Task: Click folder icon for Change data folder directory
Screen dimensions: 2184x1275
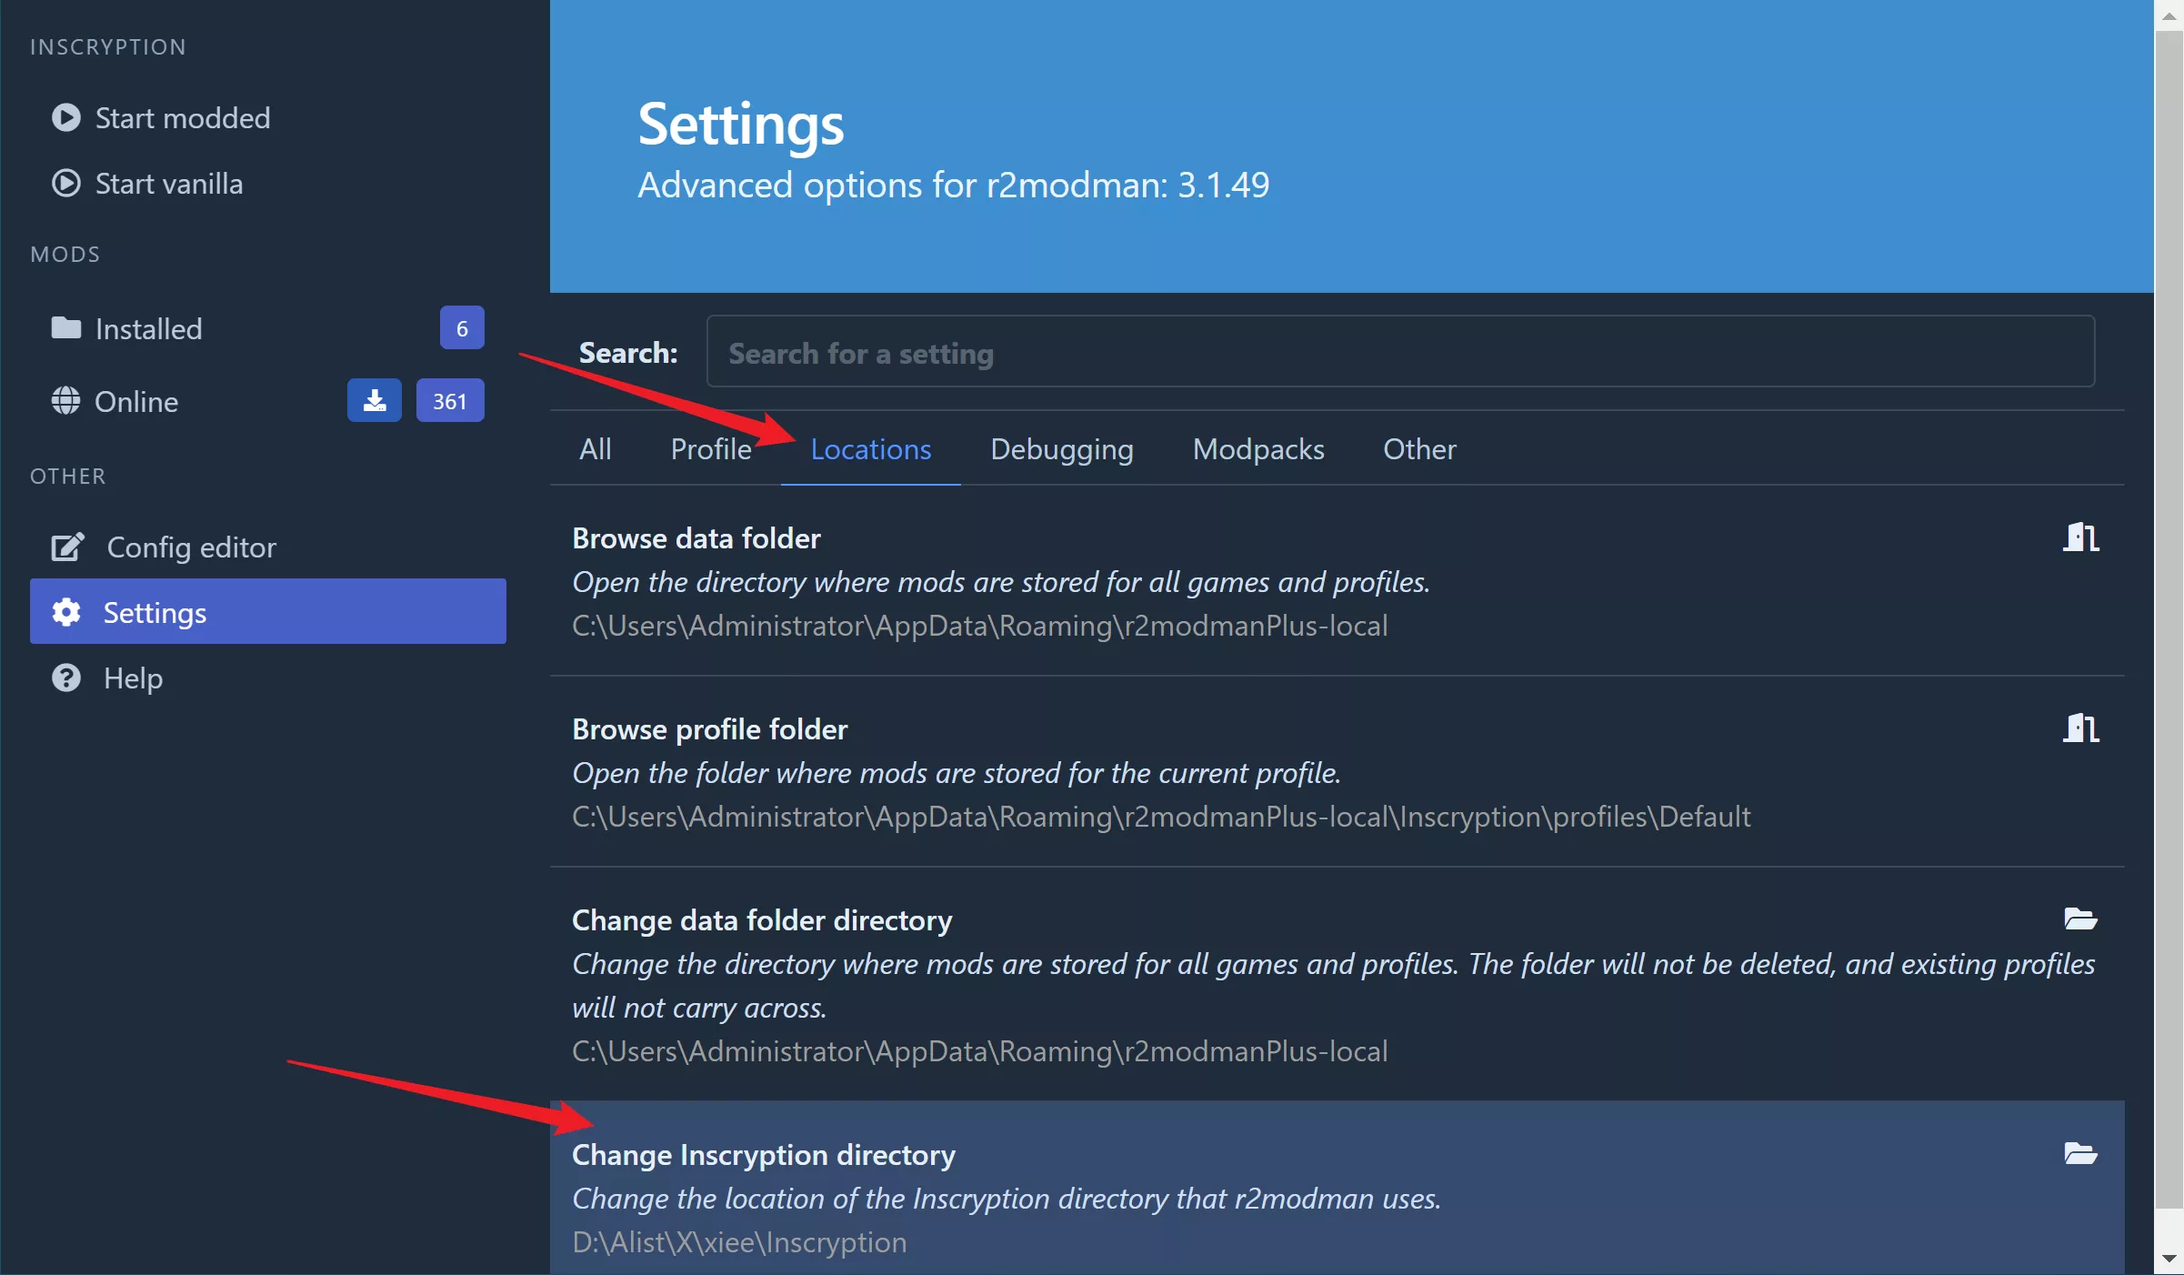Action: coord(2080,919)
